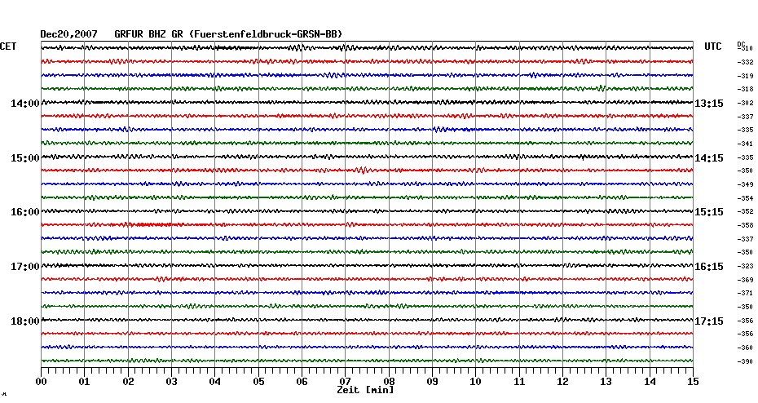Viewport: 758px width, 403px height.
Task: Click DC offset value -323
Action: 746,266
